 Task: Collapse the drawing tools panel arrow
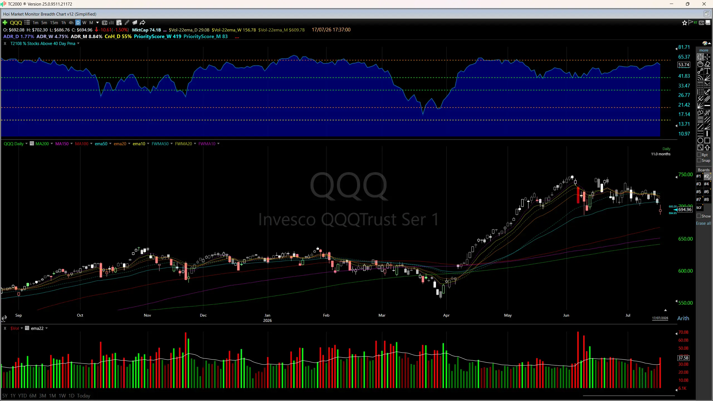709,43
